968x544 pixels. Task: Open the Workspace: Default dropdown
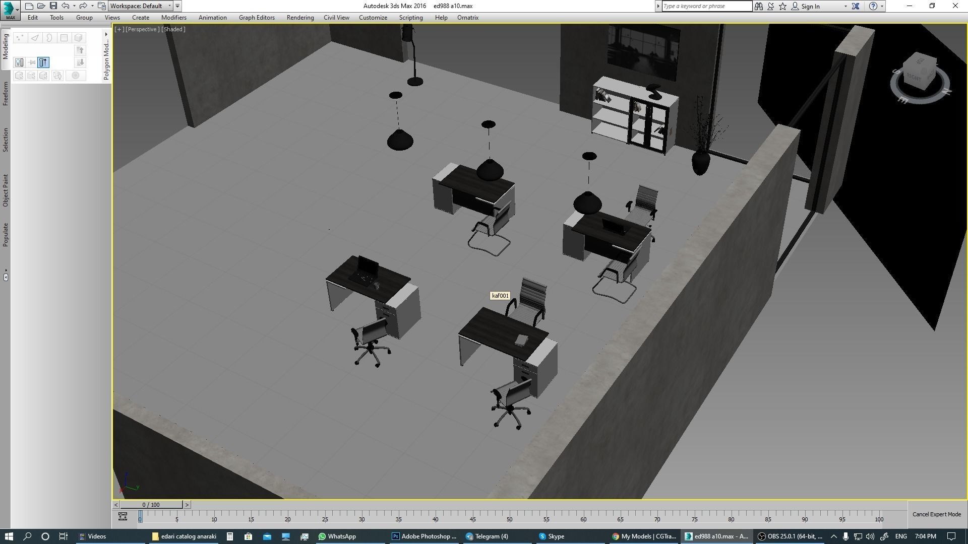141,6
